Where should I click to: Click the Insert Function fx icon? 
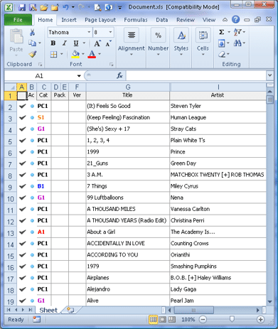click(119, 76)
